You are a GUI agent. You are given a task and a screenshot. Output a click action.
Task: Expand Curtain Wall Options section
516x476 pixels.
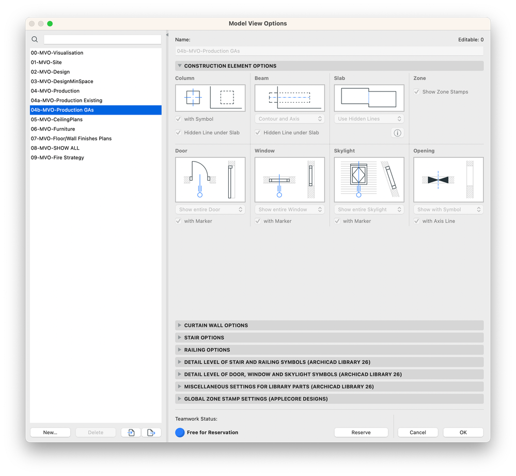point(180,325)
